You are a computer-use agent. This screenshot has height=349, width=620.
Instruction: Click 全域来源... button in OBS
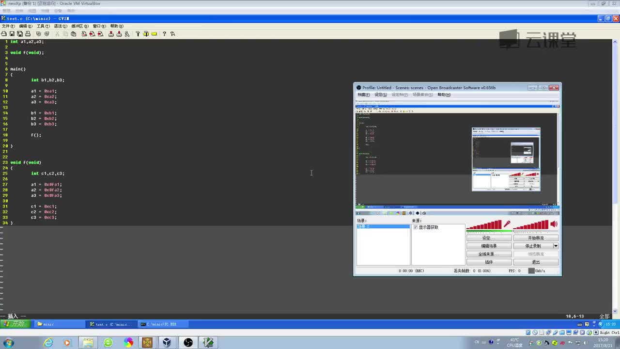489,254
